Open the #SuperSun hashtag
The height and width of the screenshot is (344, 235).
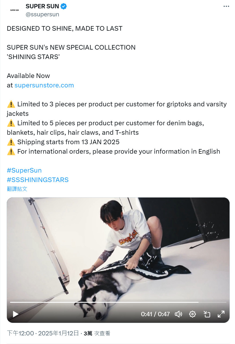click(24, 170)
